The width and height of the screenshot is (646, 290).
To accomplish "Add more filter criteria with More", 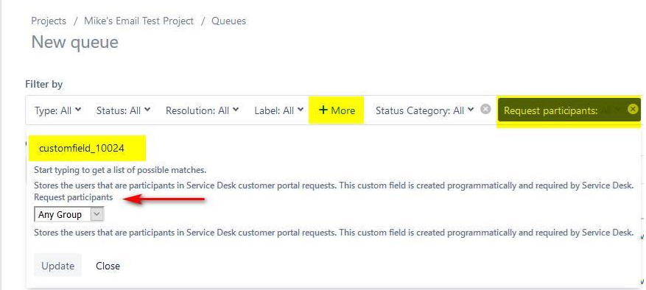I will point(337,110).
